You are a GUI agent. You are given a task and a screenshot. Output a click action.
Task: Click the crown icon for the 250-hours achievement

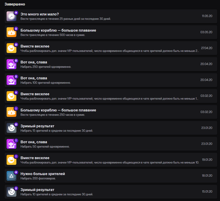[12, 112]
